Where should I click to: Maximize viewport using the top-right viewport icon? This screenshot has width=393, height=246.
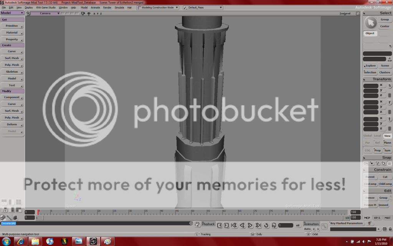[358, 13]
